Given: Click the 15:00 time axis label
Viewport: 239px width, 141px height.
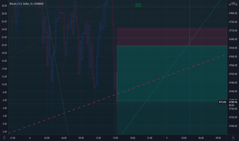Looking at the screenshot, I should click(x=115, y=138).
